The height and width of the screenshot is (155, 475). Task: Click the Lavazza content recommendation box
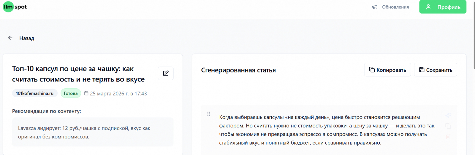93,132
